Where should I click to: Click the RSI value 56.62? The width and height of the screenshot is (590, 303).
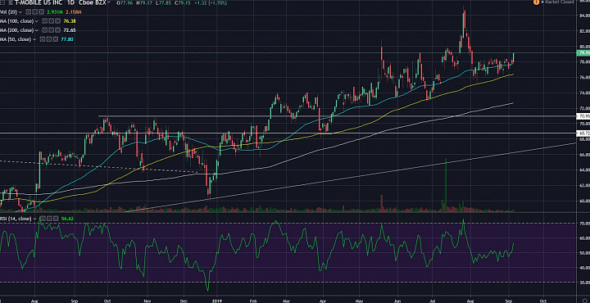[67, 219]
